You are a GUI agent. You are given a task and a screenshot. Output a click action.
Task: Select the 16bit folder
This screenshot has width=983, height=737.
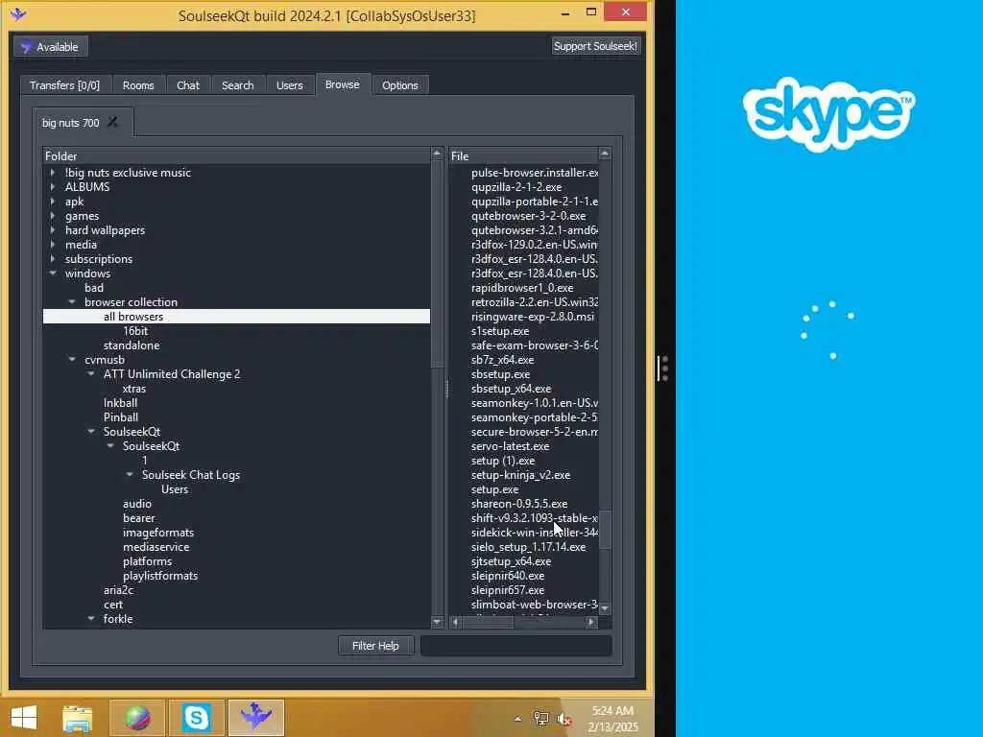135,331
